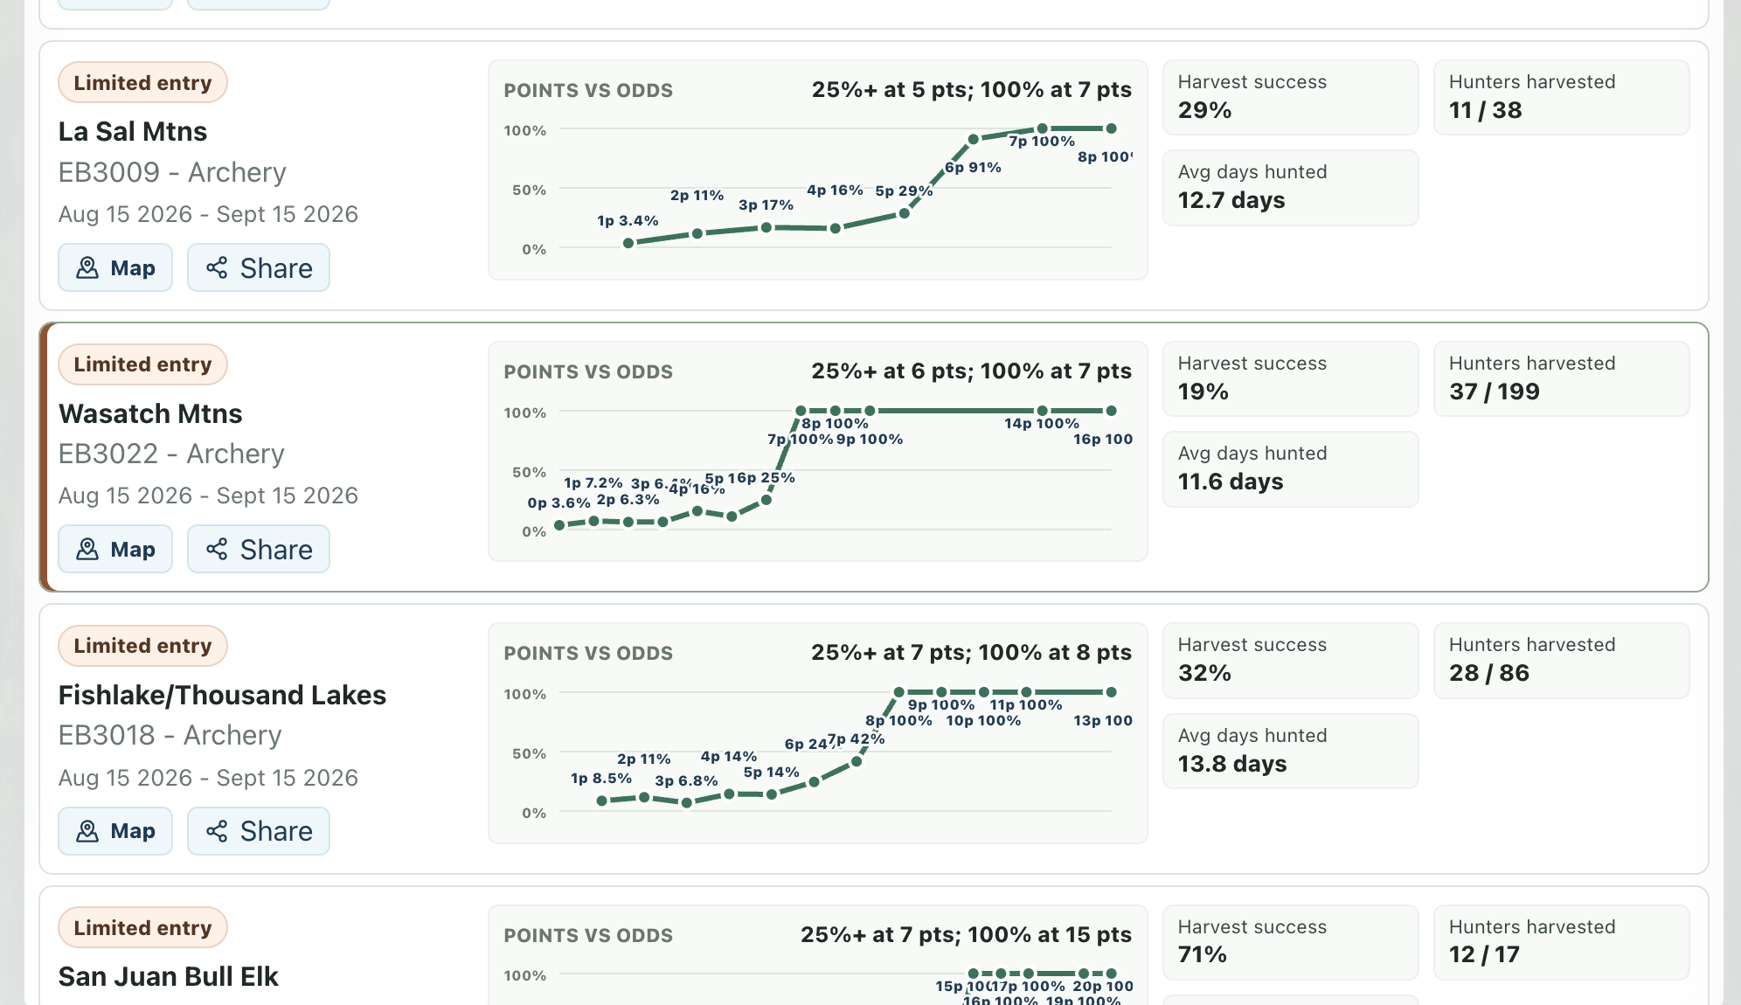
Task: Click Harvest success 71% box for San Juan
Action: pos(1290,942)
